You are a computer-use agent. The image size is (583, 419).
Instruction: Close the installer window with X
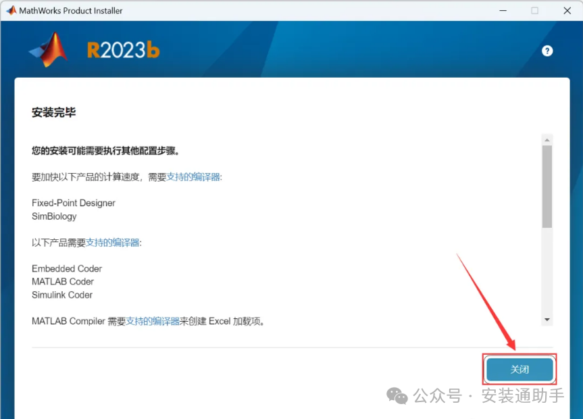[x=567, y=11]
